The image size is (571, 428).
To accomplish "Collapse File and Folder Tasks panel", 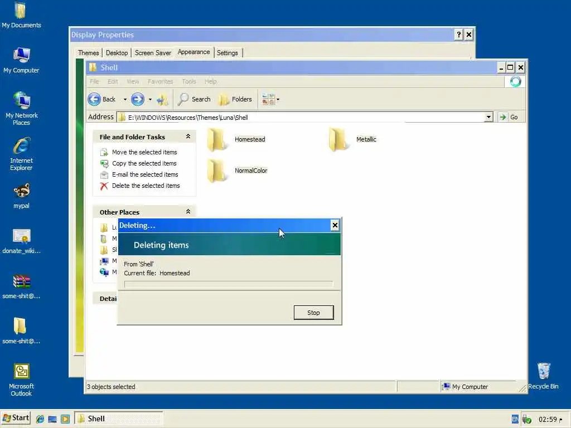I will click(188, 137).
